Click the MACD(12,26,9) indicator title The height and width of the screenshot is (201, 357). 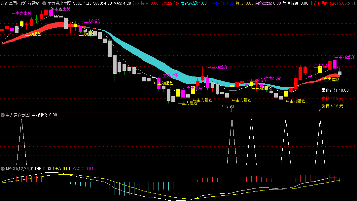point(19,168)
